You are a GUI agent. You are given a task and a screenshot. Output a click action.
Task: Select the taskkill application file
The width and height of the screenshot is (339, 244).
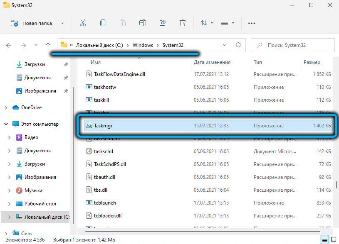pos(101,100)
